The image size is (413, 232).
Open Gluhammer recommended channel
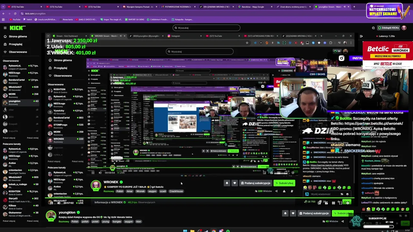[21, 214]
